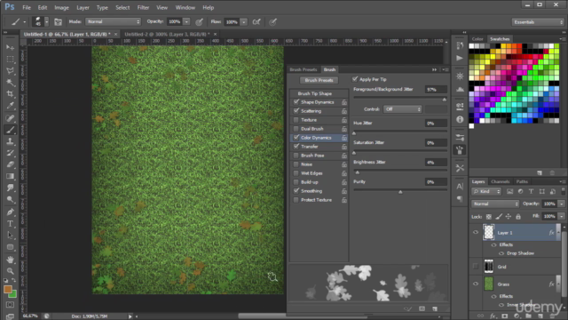Image resolution: width=568 pixels, height=320 pixels.
Task: Switch to the Brush Presets tab
Action: 304,69
